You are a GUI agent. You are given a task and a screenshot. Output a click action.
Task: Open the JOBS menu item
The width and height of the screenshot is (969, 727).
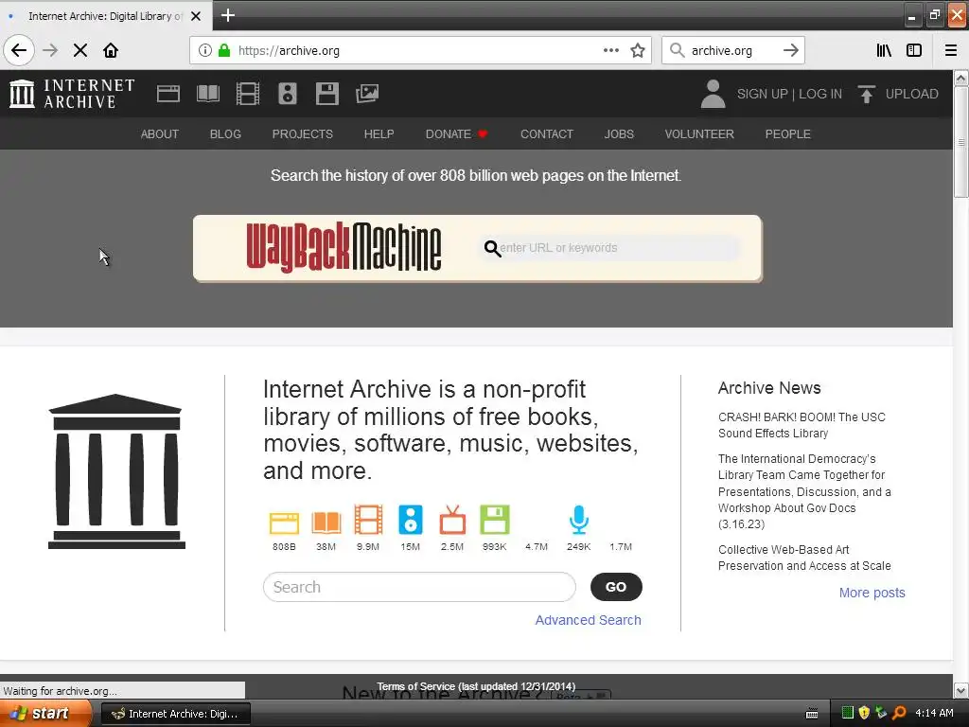tap(619, 134)
